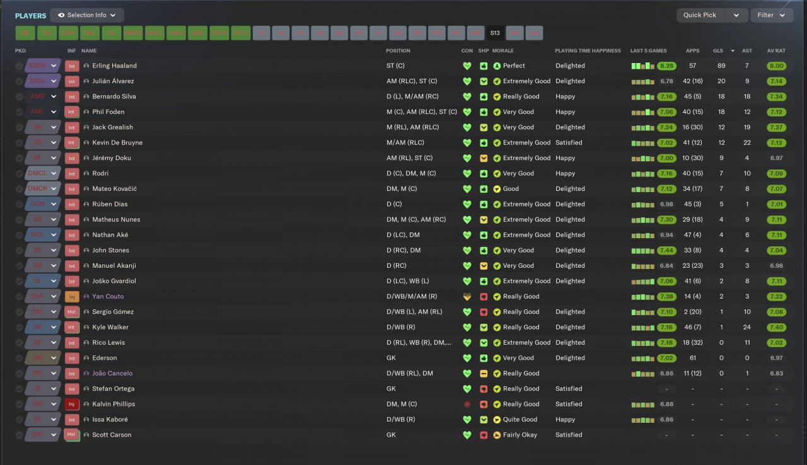Open Yan Couto's player profile

coord(108,296)
